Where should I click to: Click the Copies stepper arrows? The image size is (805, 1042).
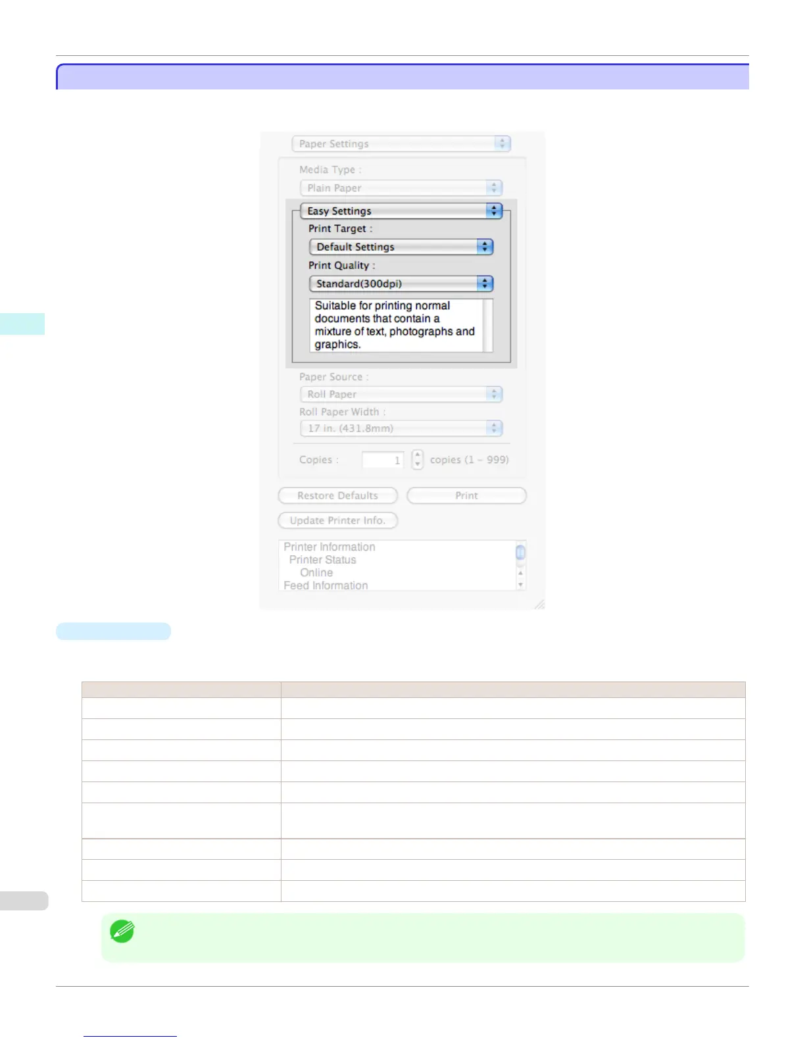(x=418, y=460)
